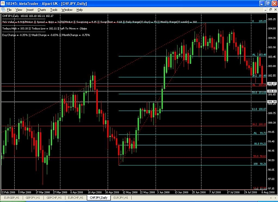Click the DayChange -0.35% info line

tap(46, 35)
